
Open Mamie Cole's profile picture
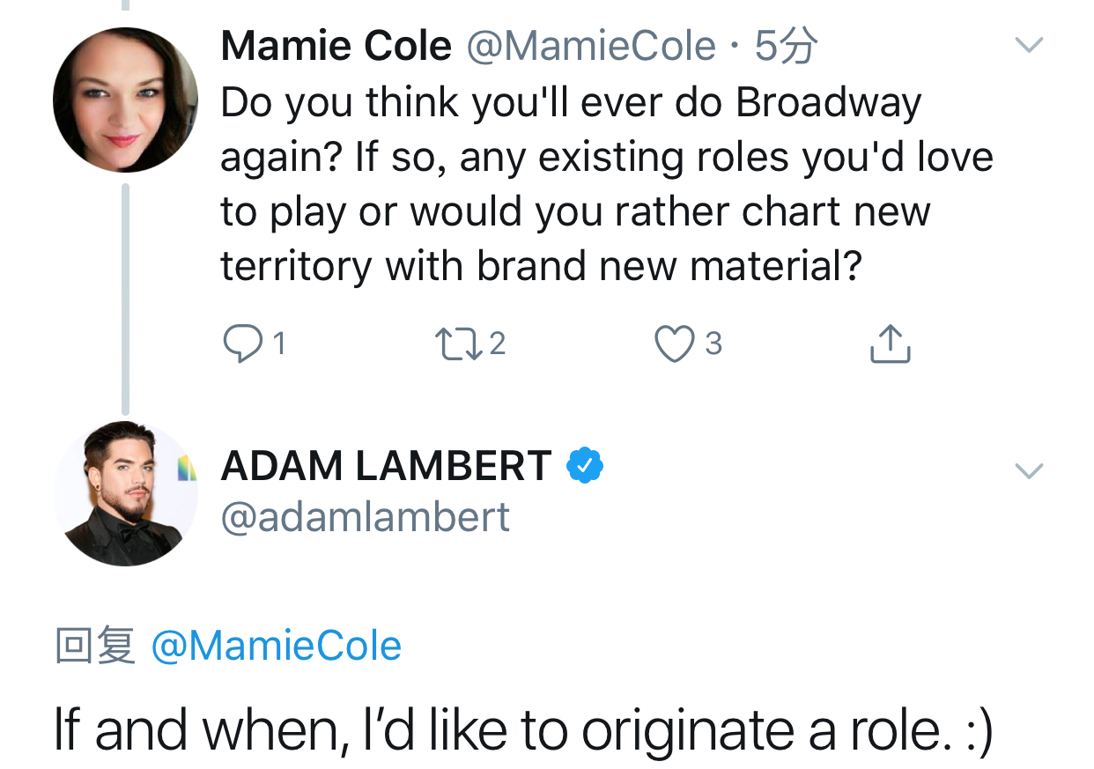[x=125, y=100]
